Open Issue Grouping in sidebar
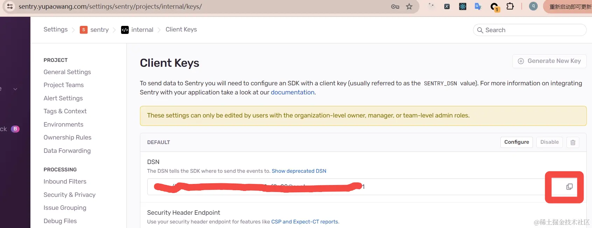Image resolution: width=592 pixels, height=228 pixels. 65,208
